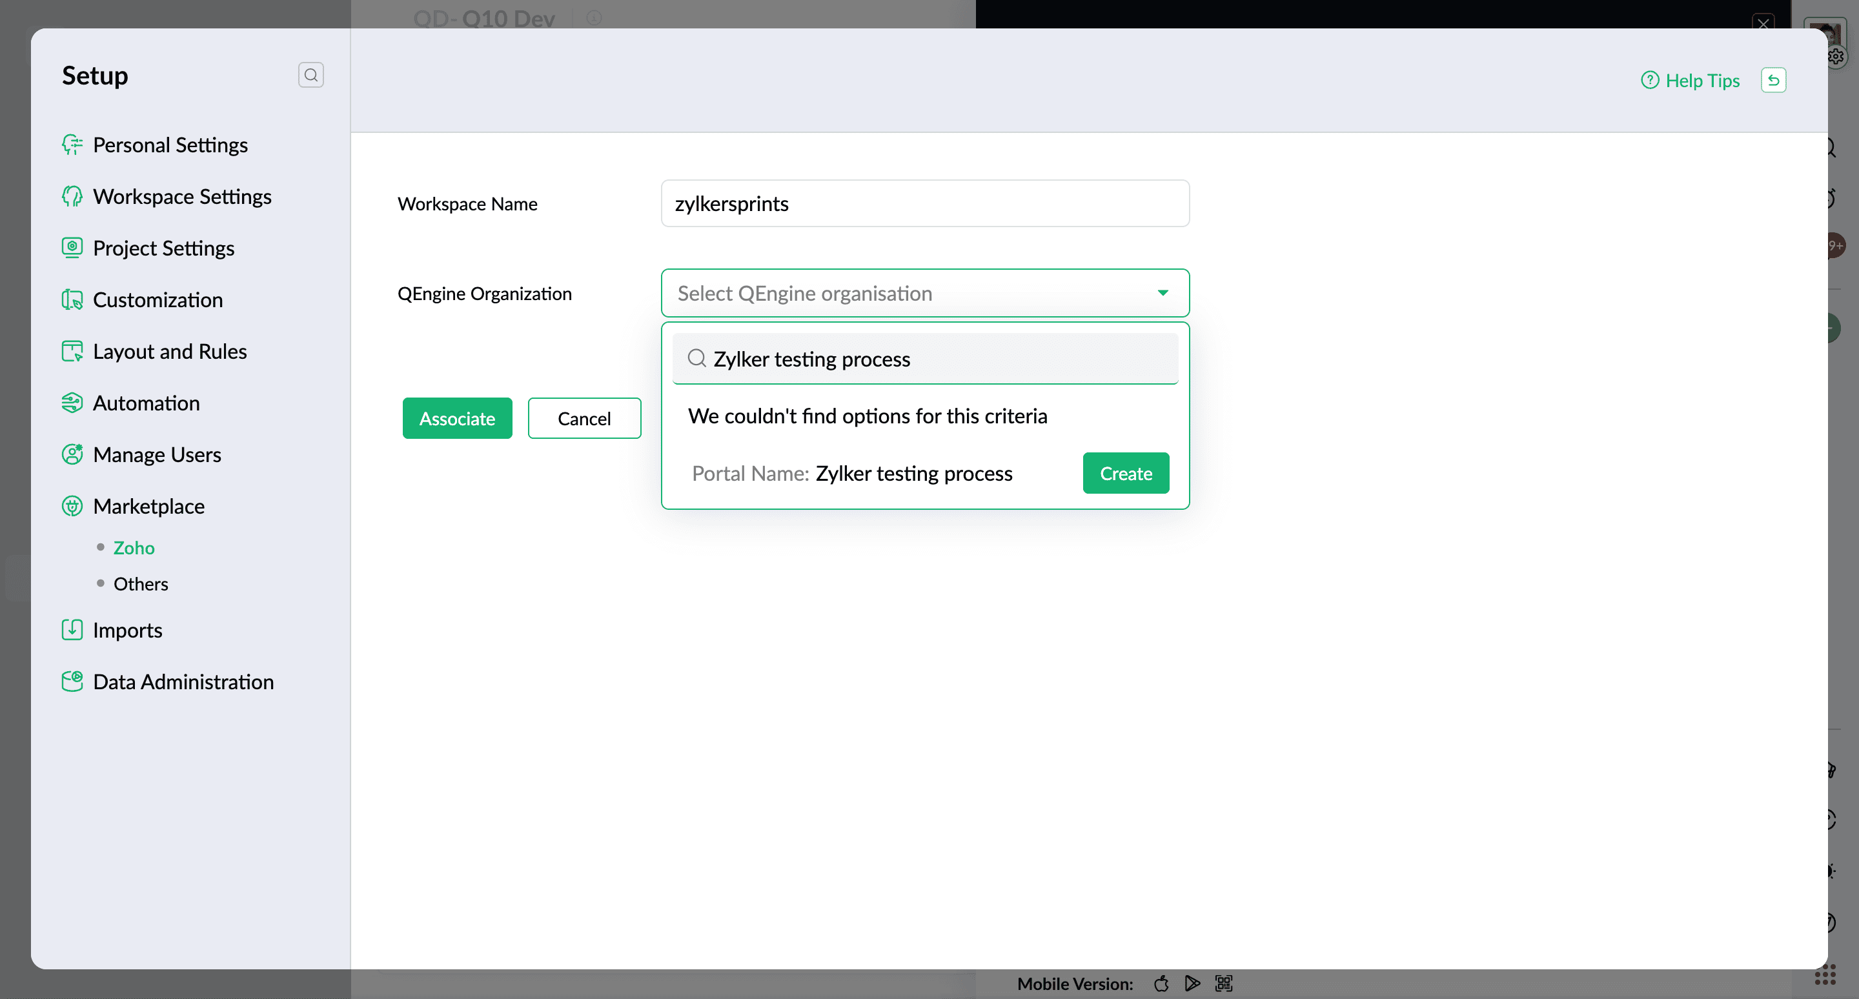1859x999 pixels.
Task: Click the Automation icon
Action: tap(72, 403)
